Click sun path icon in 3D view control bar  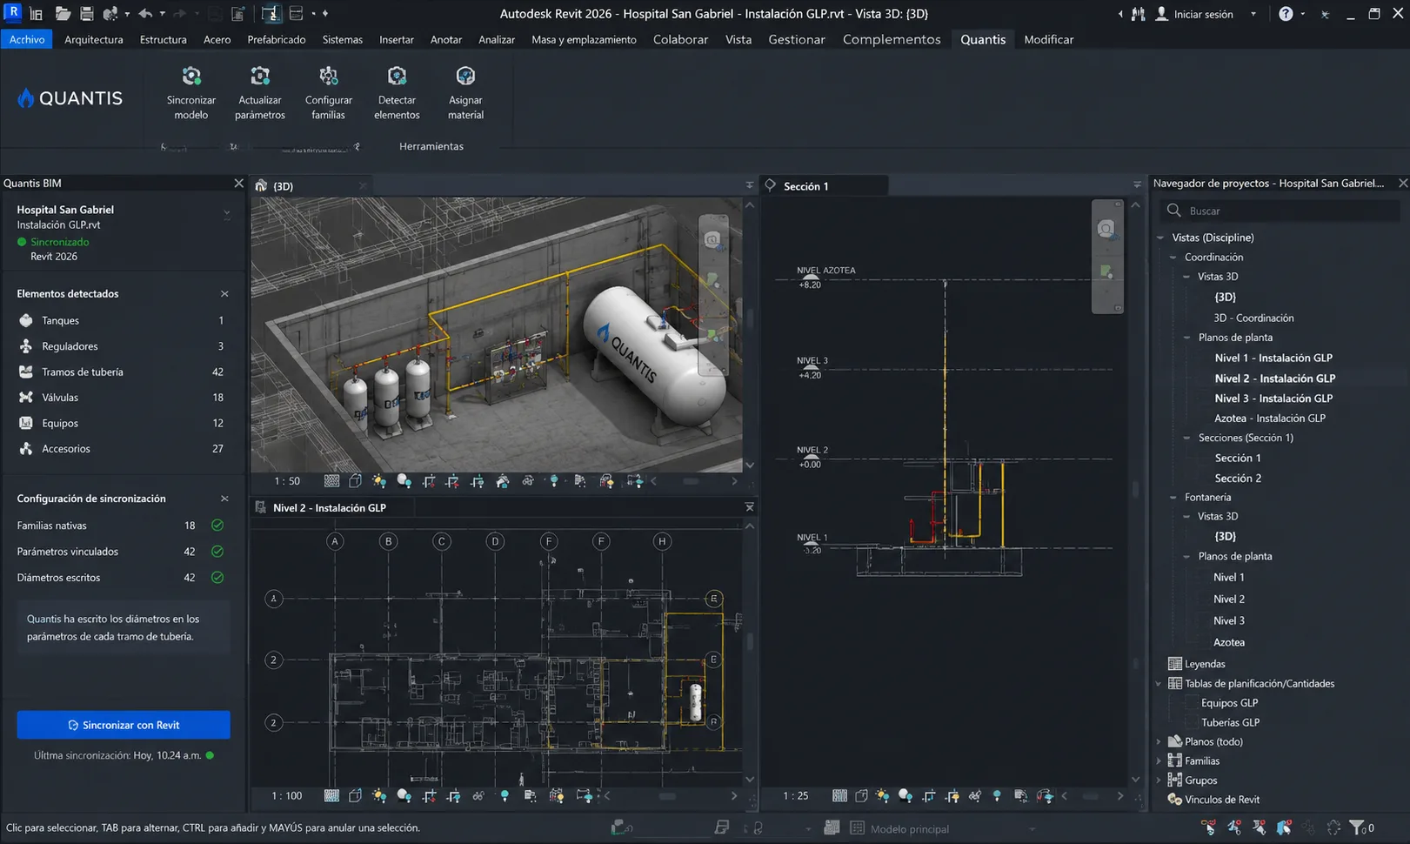tap(378, 481)
